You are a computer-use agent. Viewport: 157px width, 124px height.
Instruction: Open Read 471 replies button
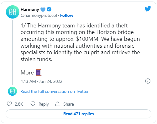[x=78, y=114]
